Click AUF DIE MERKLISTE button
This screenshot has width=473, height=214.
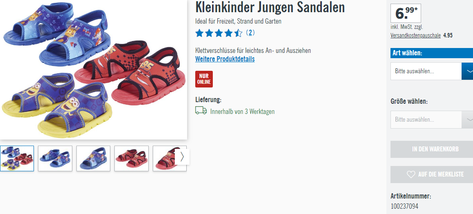tap(432, 174)
